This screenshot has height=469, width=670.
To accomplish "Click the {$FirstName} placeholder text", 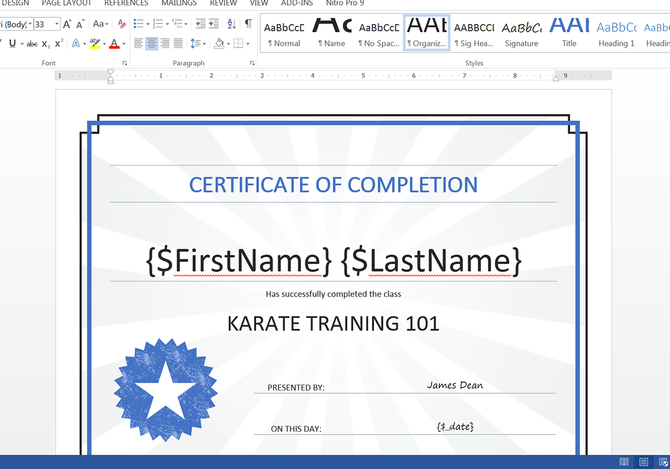I will (240, 261).
